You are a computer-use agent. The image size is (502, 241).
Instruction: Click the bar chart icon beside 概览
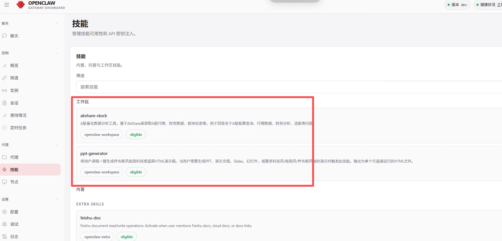[4, 65]
